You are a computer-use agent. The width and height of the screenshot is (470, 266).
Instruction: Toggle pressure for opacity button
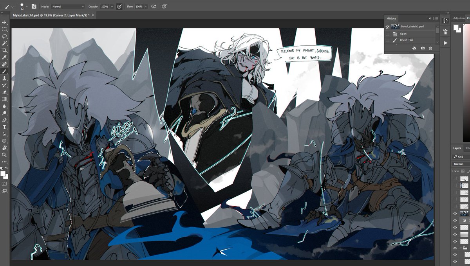pos(119,7)
